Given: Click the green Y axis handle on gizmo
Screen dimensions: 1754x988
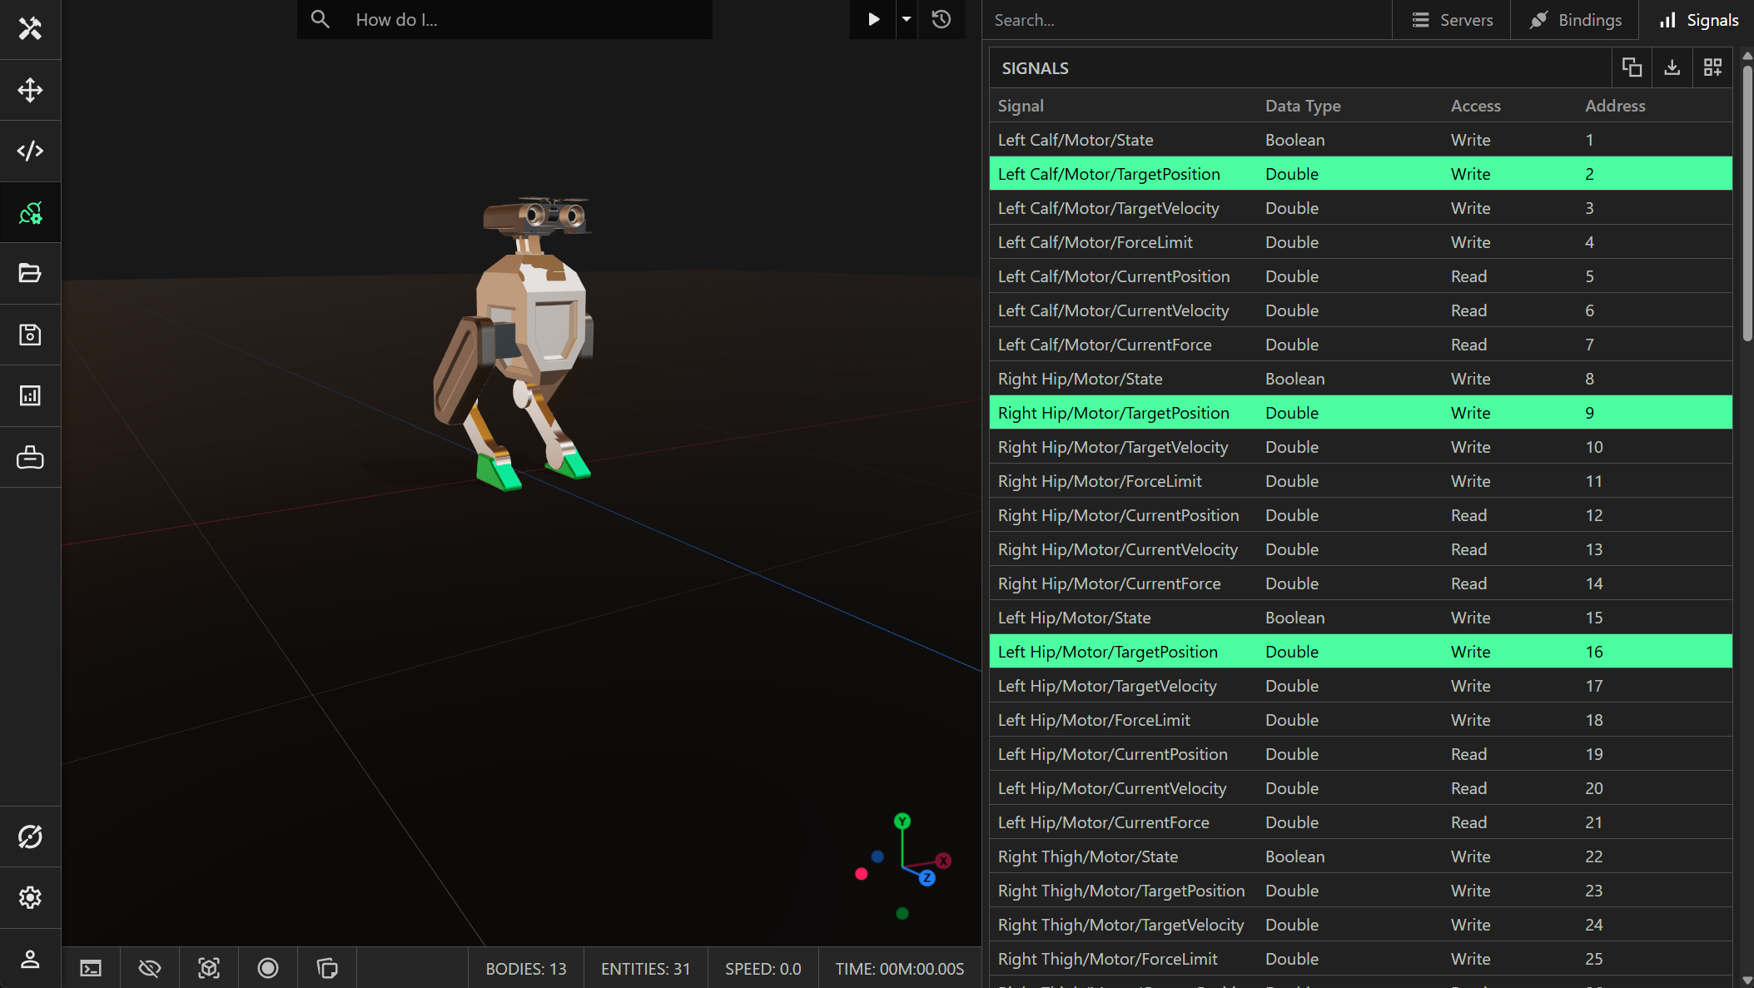Looking at the screenshot, I should coord(902,822).
